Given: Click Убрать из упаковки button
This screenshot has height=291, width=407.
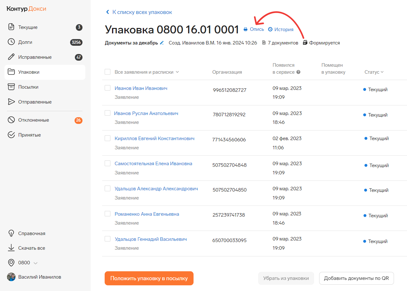Looking at the screenshot, I should pyautogui.click(x=286, y=278).
